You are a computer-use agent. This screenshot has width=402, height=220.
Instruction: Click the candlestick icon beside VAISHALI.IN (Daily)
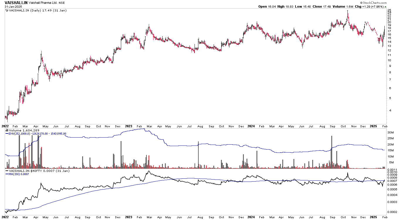[x=7, y=11]
